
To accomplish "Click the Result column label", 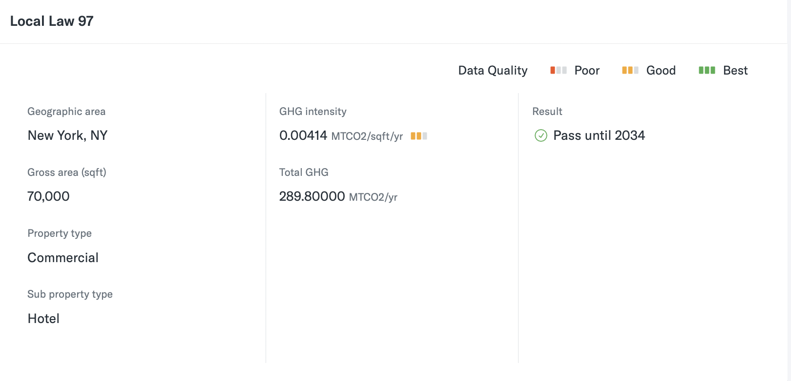I will click(547, 112).
